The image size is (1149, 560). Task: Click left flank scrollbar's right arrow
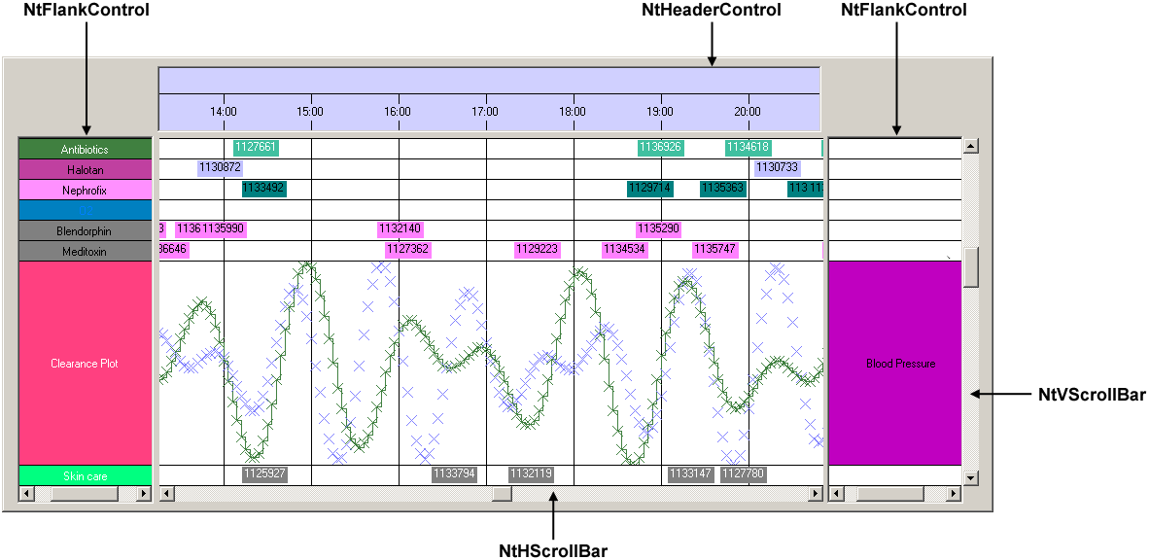144,494
